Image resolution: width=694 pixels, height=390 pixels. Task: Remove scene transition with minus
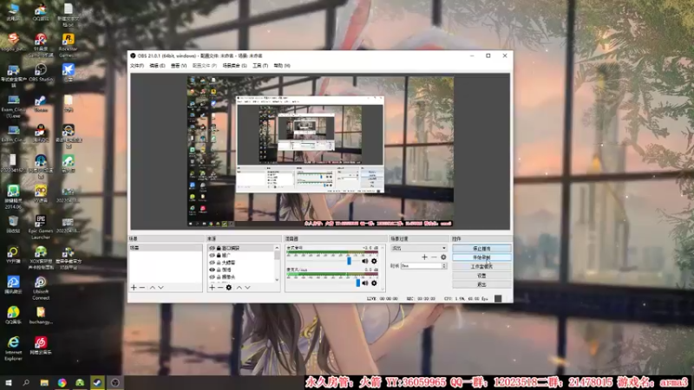click(434, 257)
